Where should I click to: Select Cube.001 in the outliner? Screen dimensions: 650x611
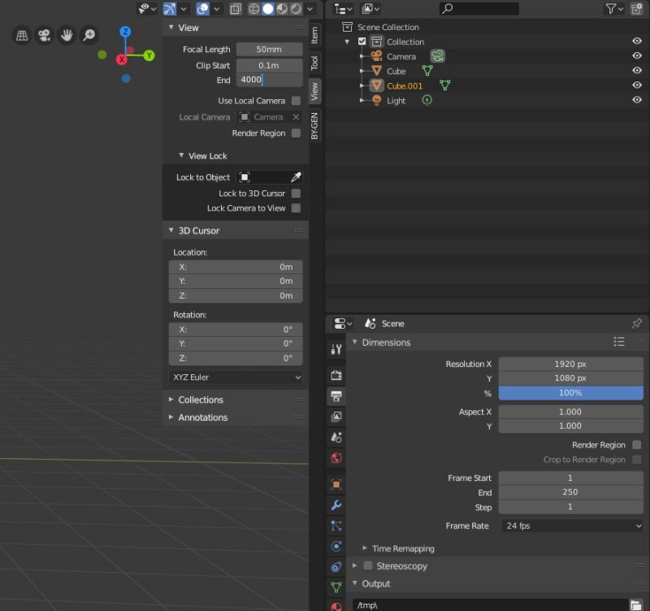pyautogui.click(x=405, y=85)
